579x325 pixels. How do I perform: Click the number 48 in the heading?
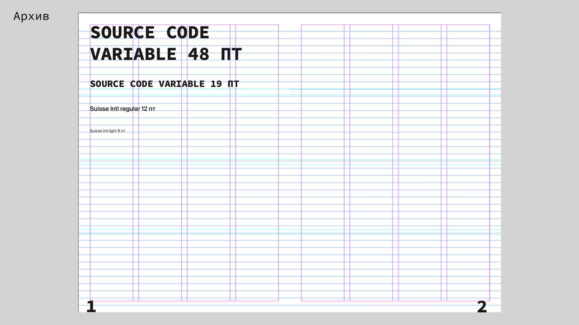[198, 54]
